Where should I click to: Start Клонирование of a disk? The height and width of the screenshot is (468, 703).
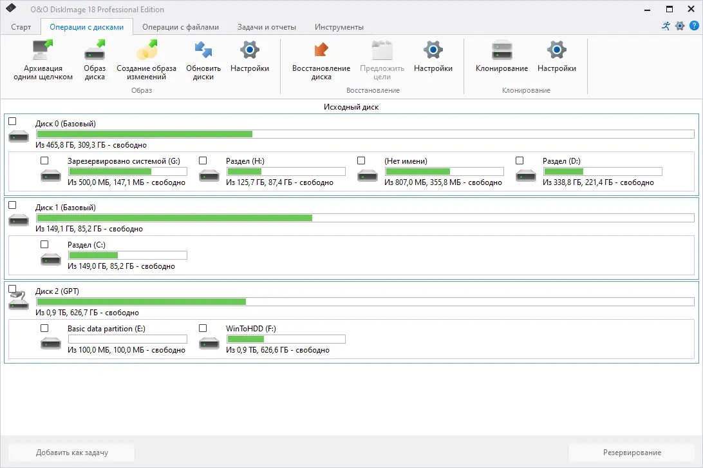pos(501,56)
